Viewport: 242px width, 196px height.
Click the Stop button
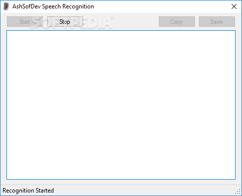(65, 22)
